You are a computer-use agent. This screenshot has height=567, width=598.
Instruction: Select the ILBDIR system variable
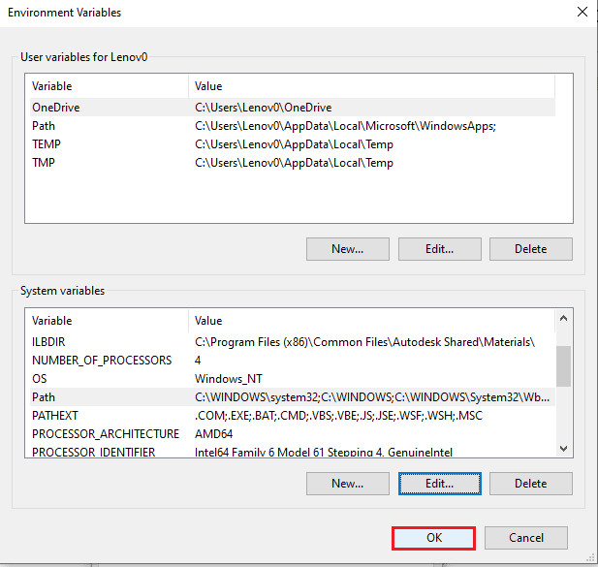[x=48, y=342]
